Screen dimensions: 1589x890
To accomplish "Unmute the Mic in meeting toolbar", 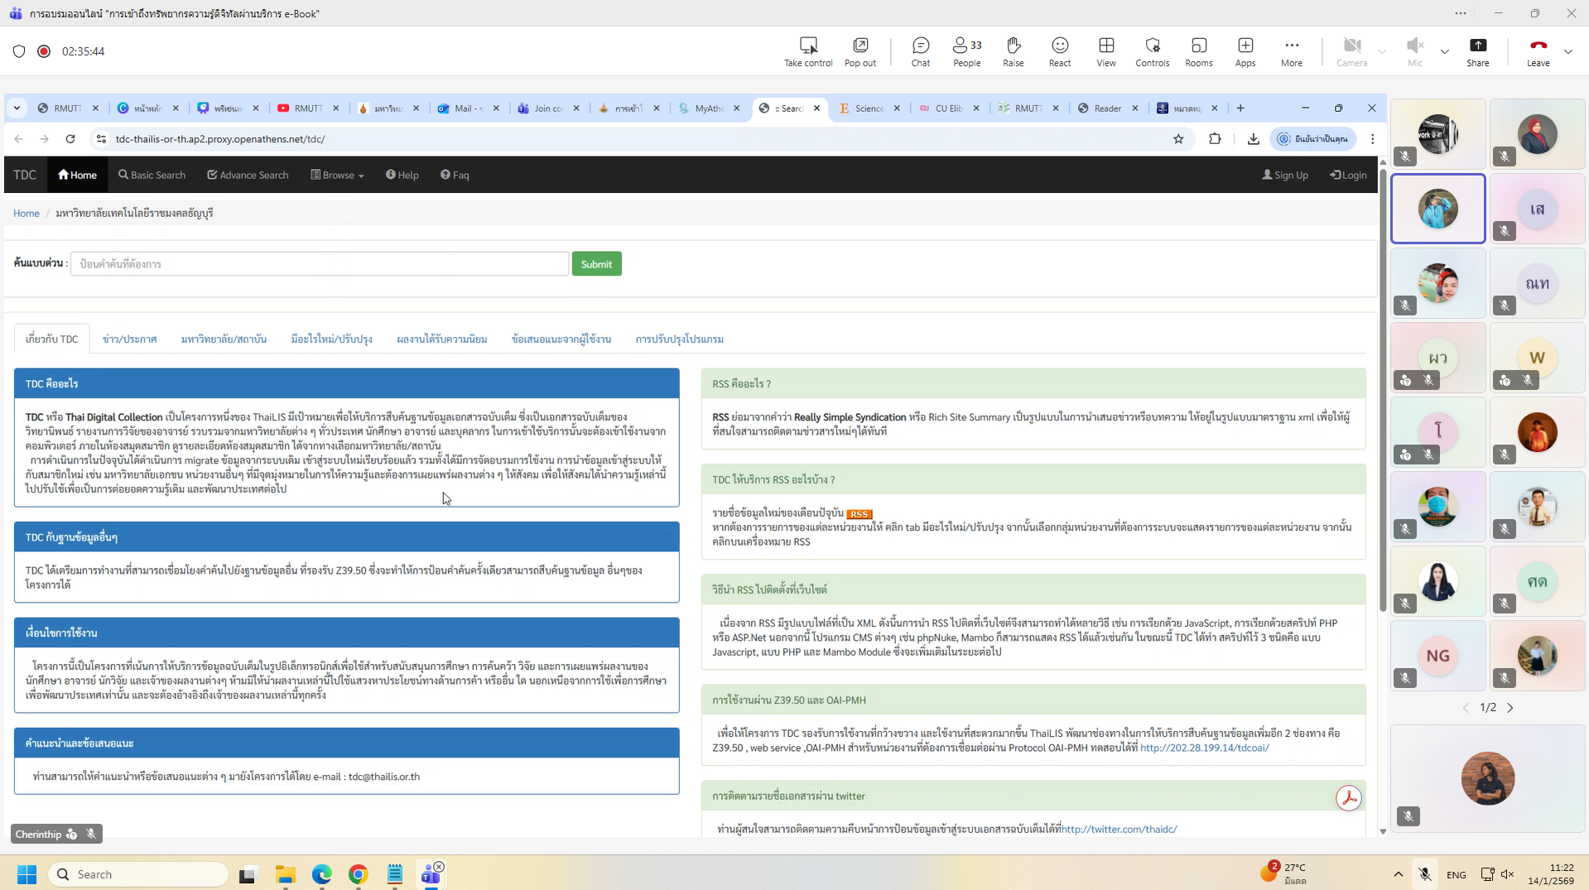I will click(x=1414, y=51).
